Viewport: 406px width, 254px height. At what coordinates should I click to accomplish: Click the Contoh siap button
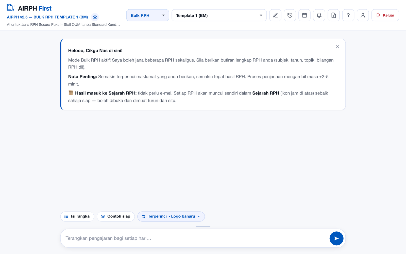116,216
